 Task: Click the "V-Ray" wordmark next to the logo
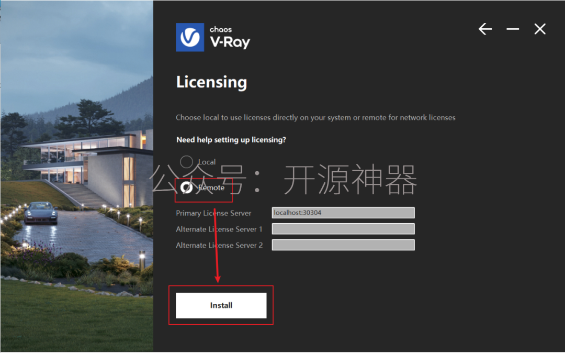pos(230,42)
